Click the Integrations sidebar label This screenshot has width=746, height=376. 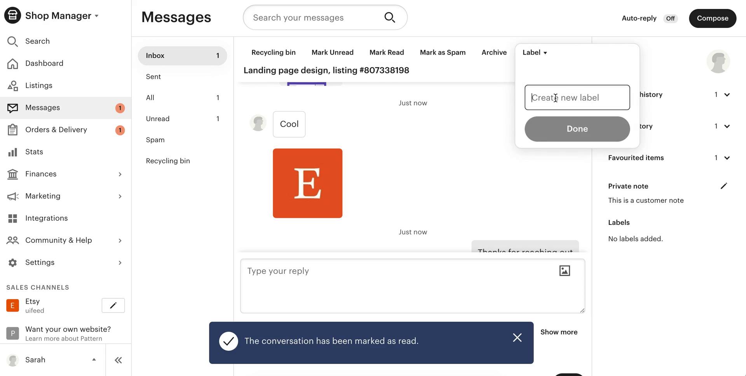pos(46,218)
